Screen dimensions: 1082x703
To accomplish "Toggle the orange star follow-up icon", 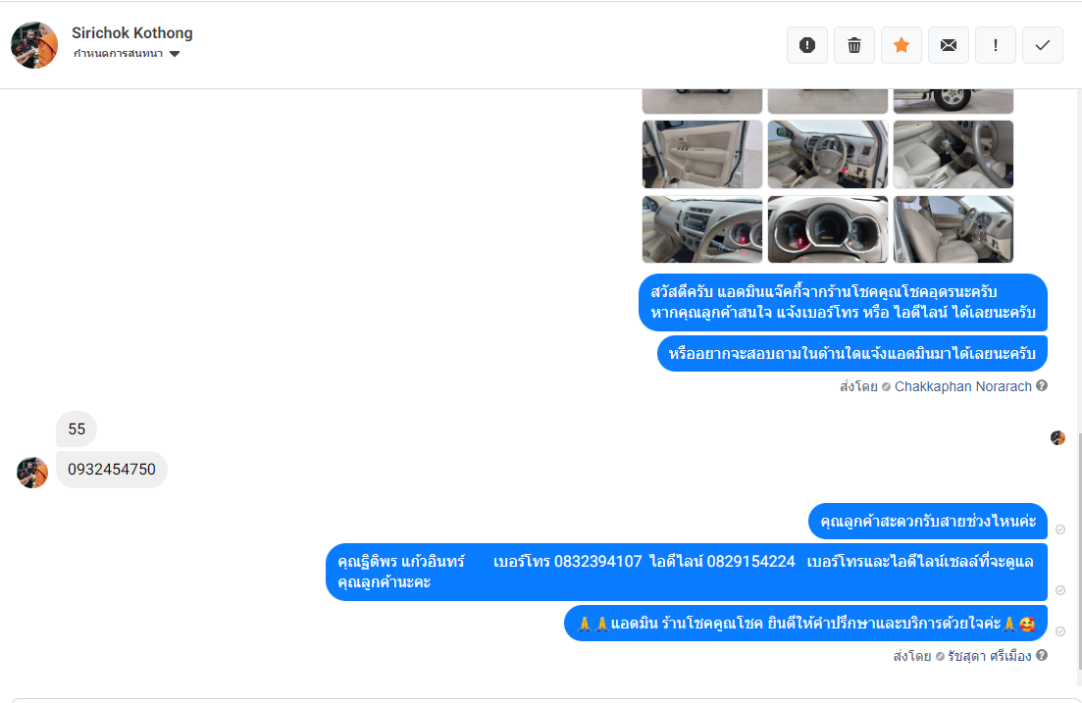I will pos(902,45).
